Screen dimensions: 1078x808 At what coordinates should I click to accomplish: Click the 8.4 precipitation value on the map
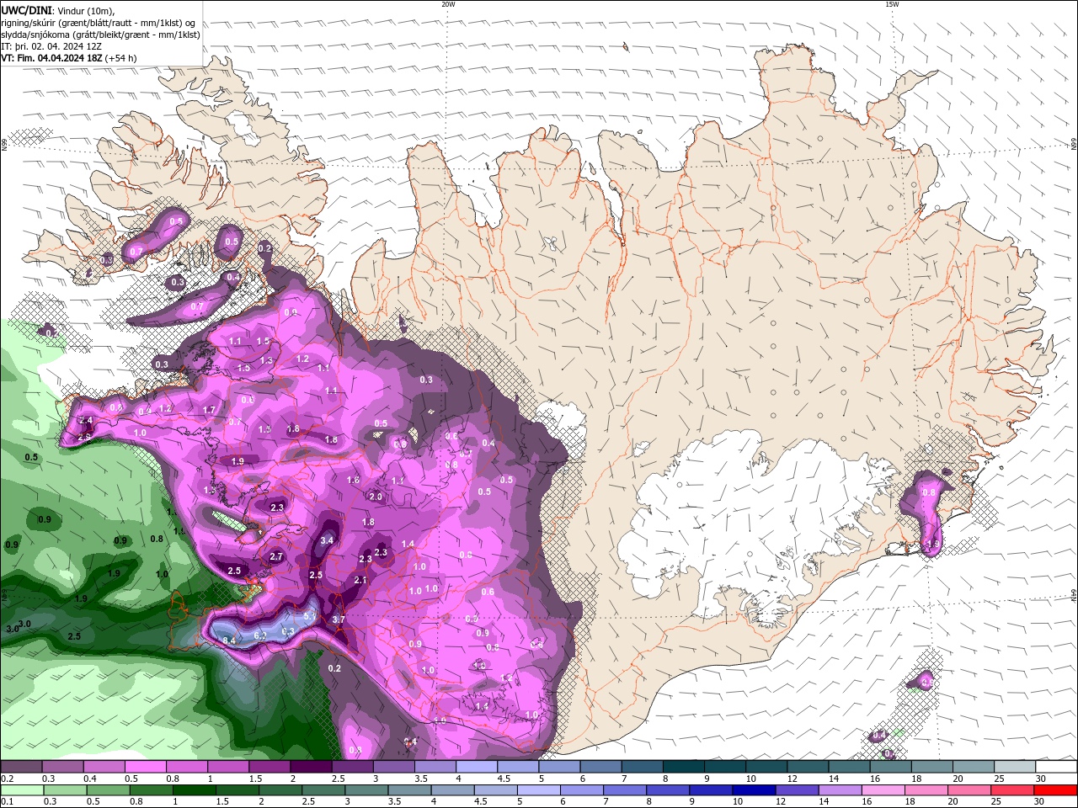point(228,641)
